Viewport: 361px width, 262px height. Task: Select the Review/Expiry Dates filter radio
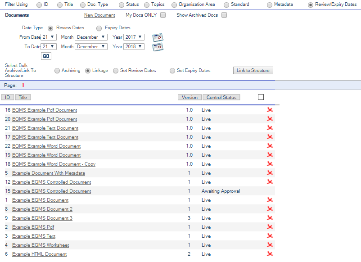point(310,5)
